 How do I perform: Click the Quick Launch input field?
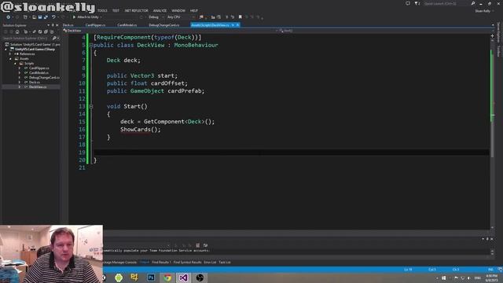[x=446, y=3]
